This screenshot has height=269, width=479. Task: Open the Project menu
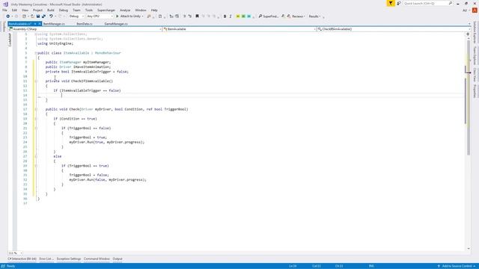[x=38, y=10]
